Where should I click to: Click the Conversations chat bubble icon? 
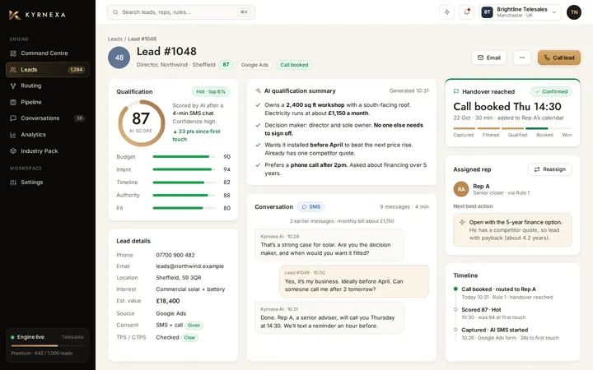pyautogui.click(x=13, y=118)
